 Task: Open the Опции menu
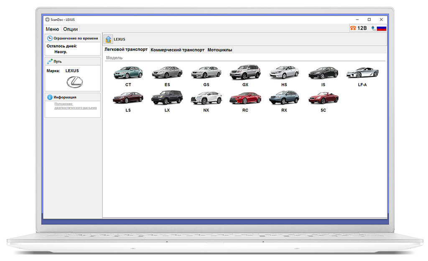tap(70, 29)
